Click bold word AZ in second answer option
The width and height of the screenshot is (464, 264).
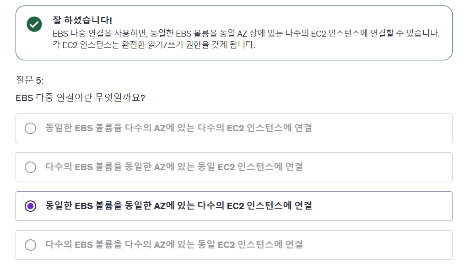point(160,167)
